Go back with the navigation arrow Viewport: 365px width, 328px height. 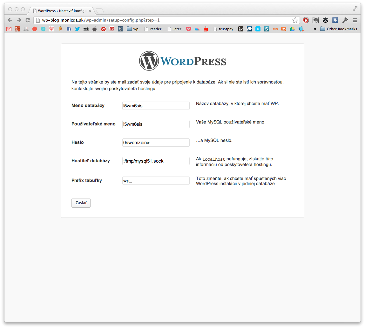(10, 20)
